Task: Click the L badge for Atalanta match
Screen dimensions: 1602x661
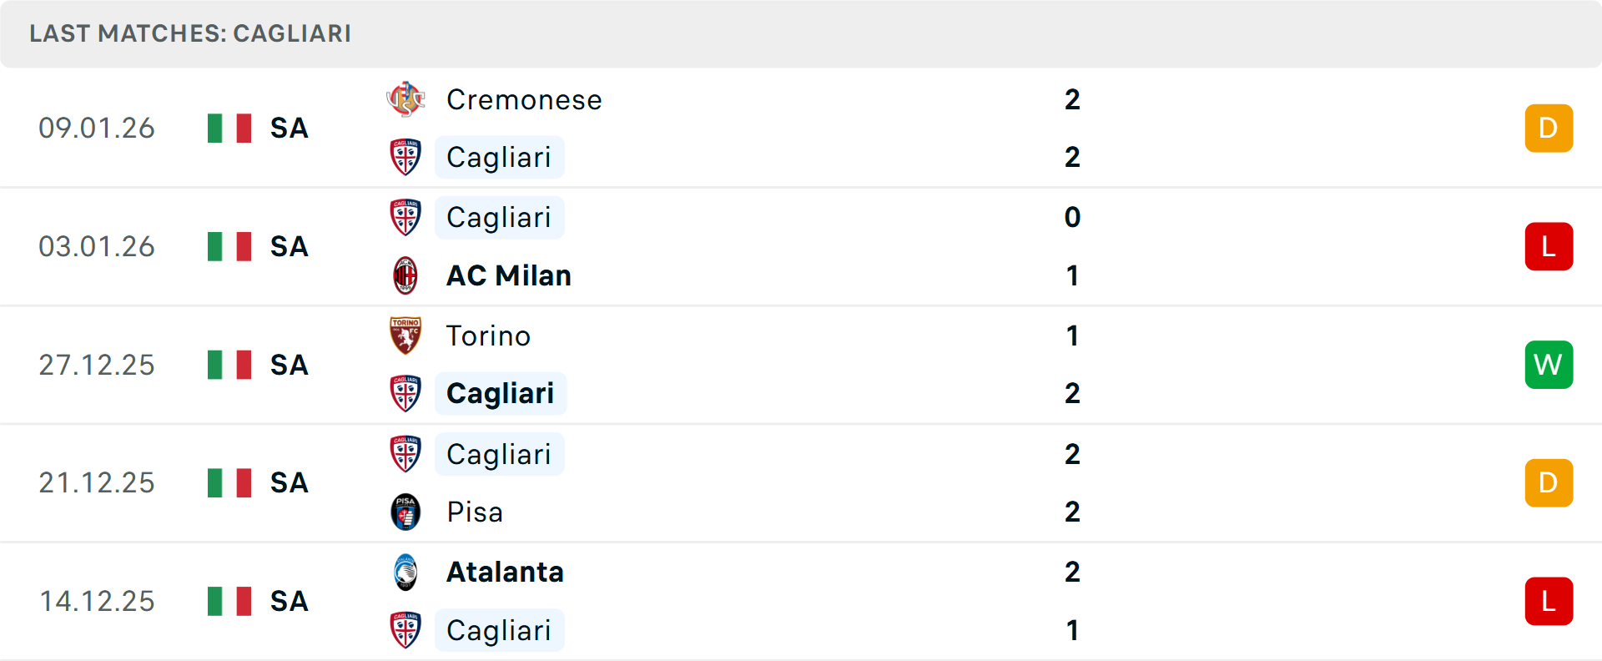Action: [1549, 601]
